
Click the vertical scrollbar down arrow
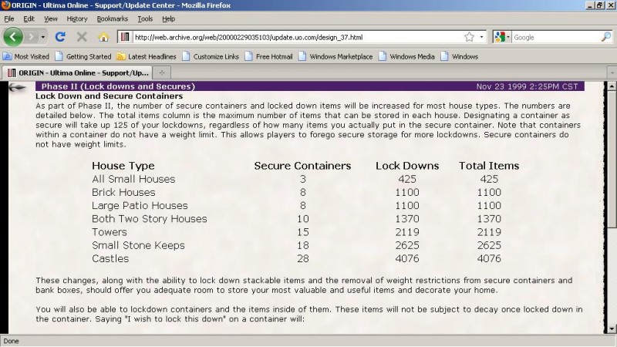(x=611, y=329)
